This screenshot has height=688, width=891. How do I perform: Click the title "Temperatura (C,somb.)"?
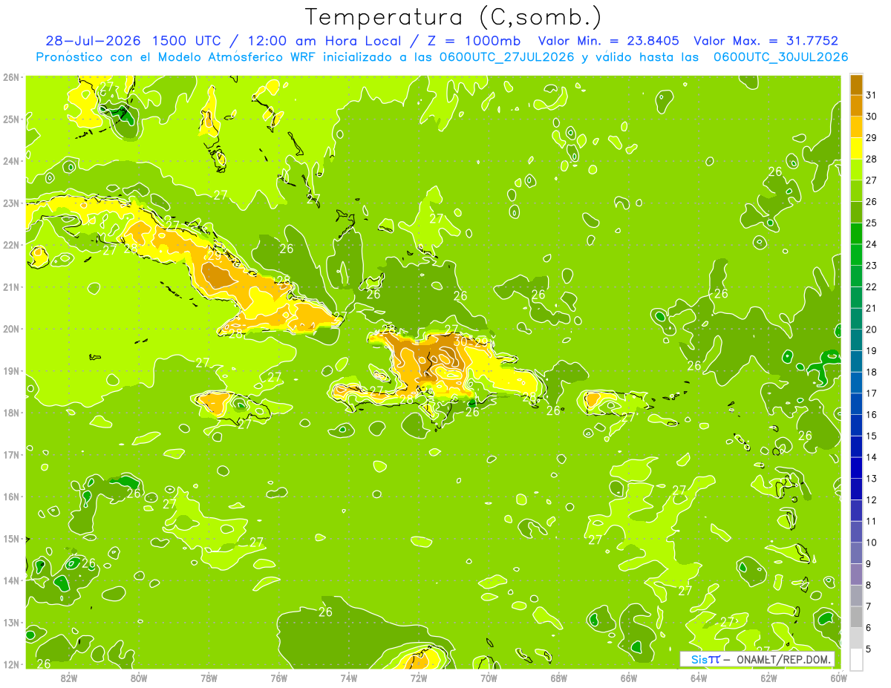(x=452, y=17)
